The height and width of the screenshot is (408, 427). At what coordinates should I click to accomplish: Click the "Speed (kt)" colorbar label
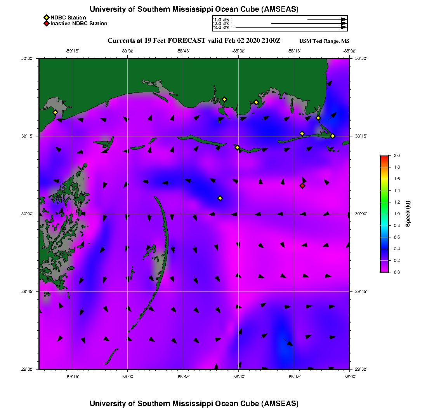(x=408, y=214)
